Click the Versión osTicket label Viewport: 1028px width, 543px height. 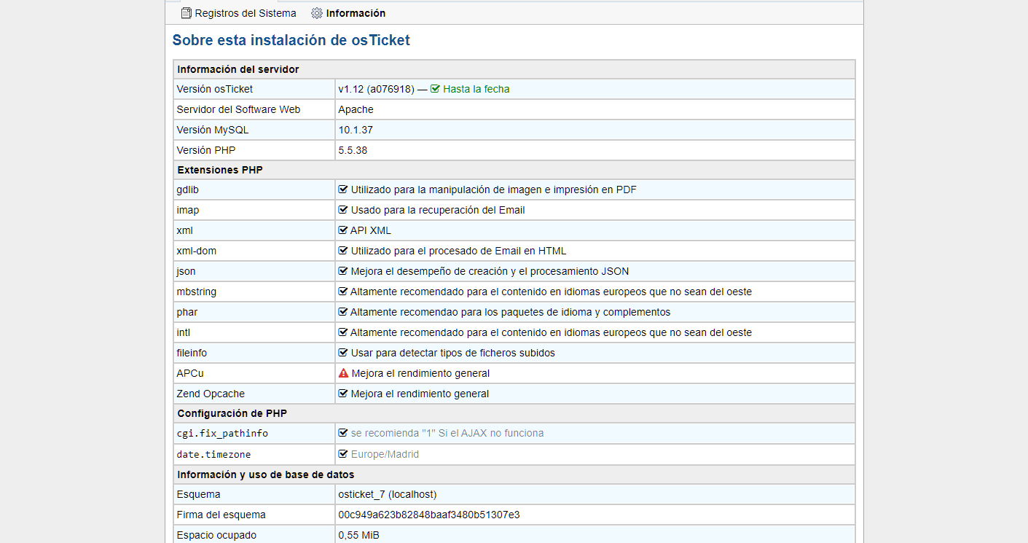pos(215,89)
